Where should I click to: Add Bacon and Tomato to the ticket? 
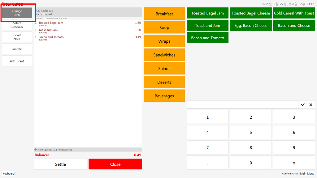(x=207, y=37)
